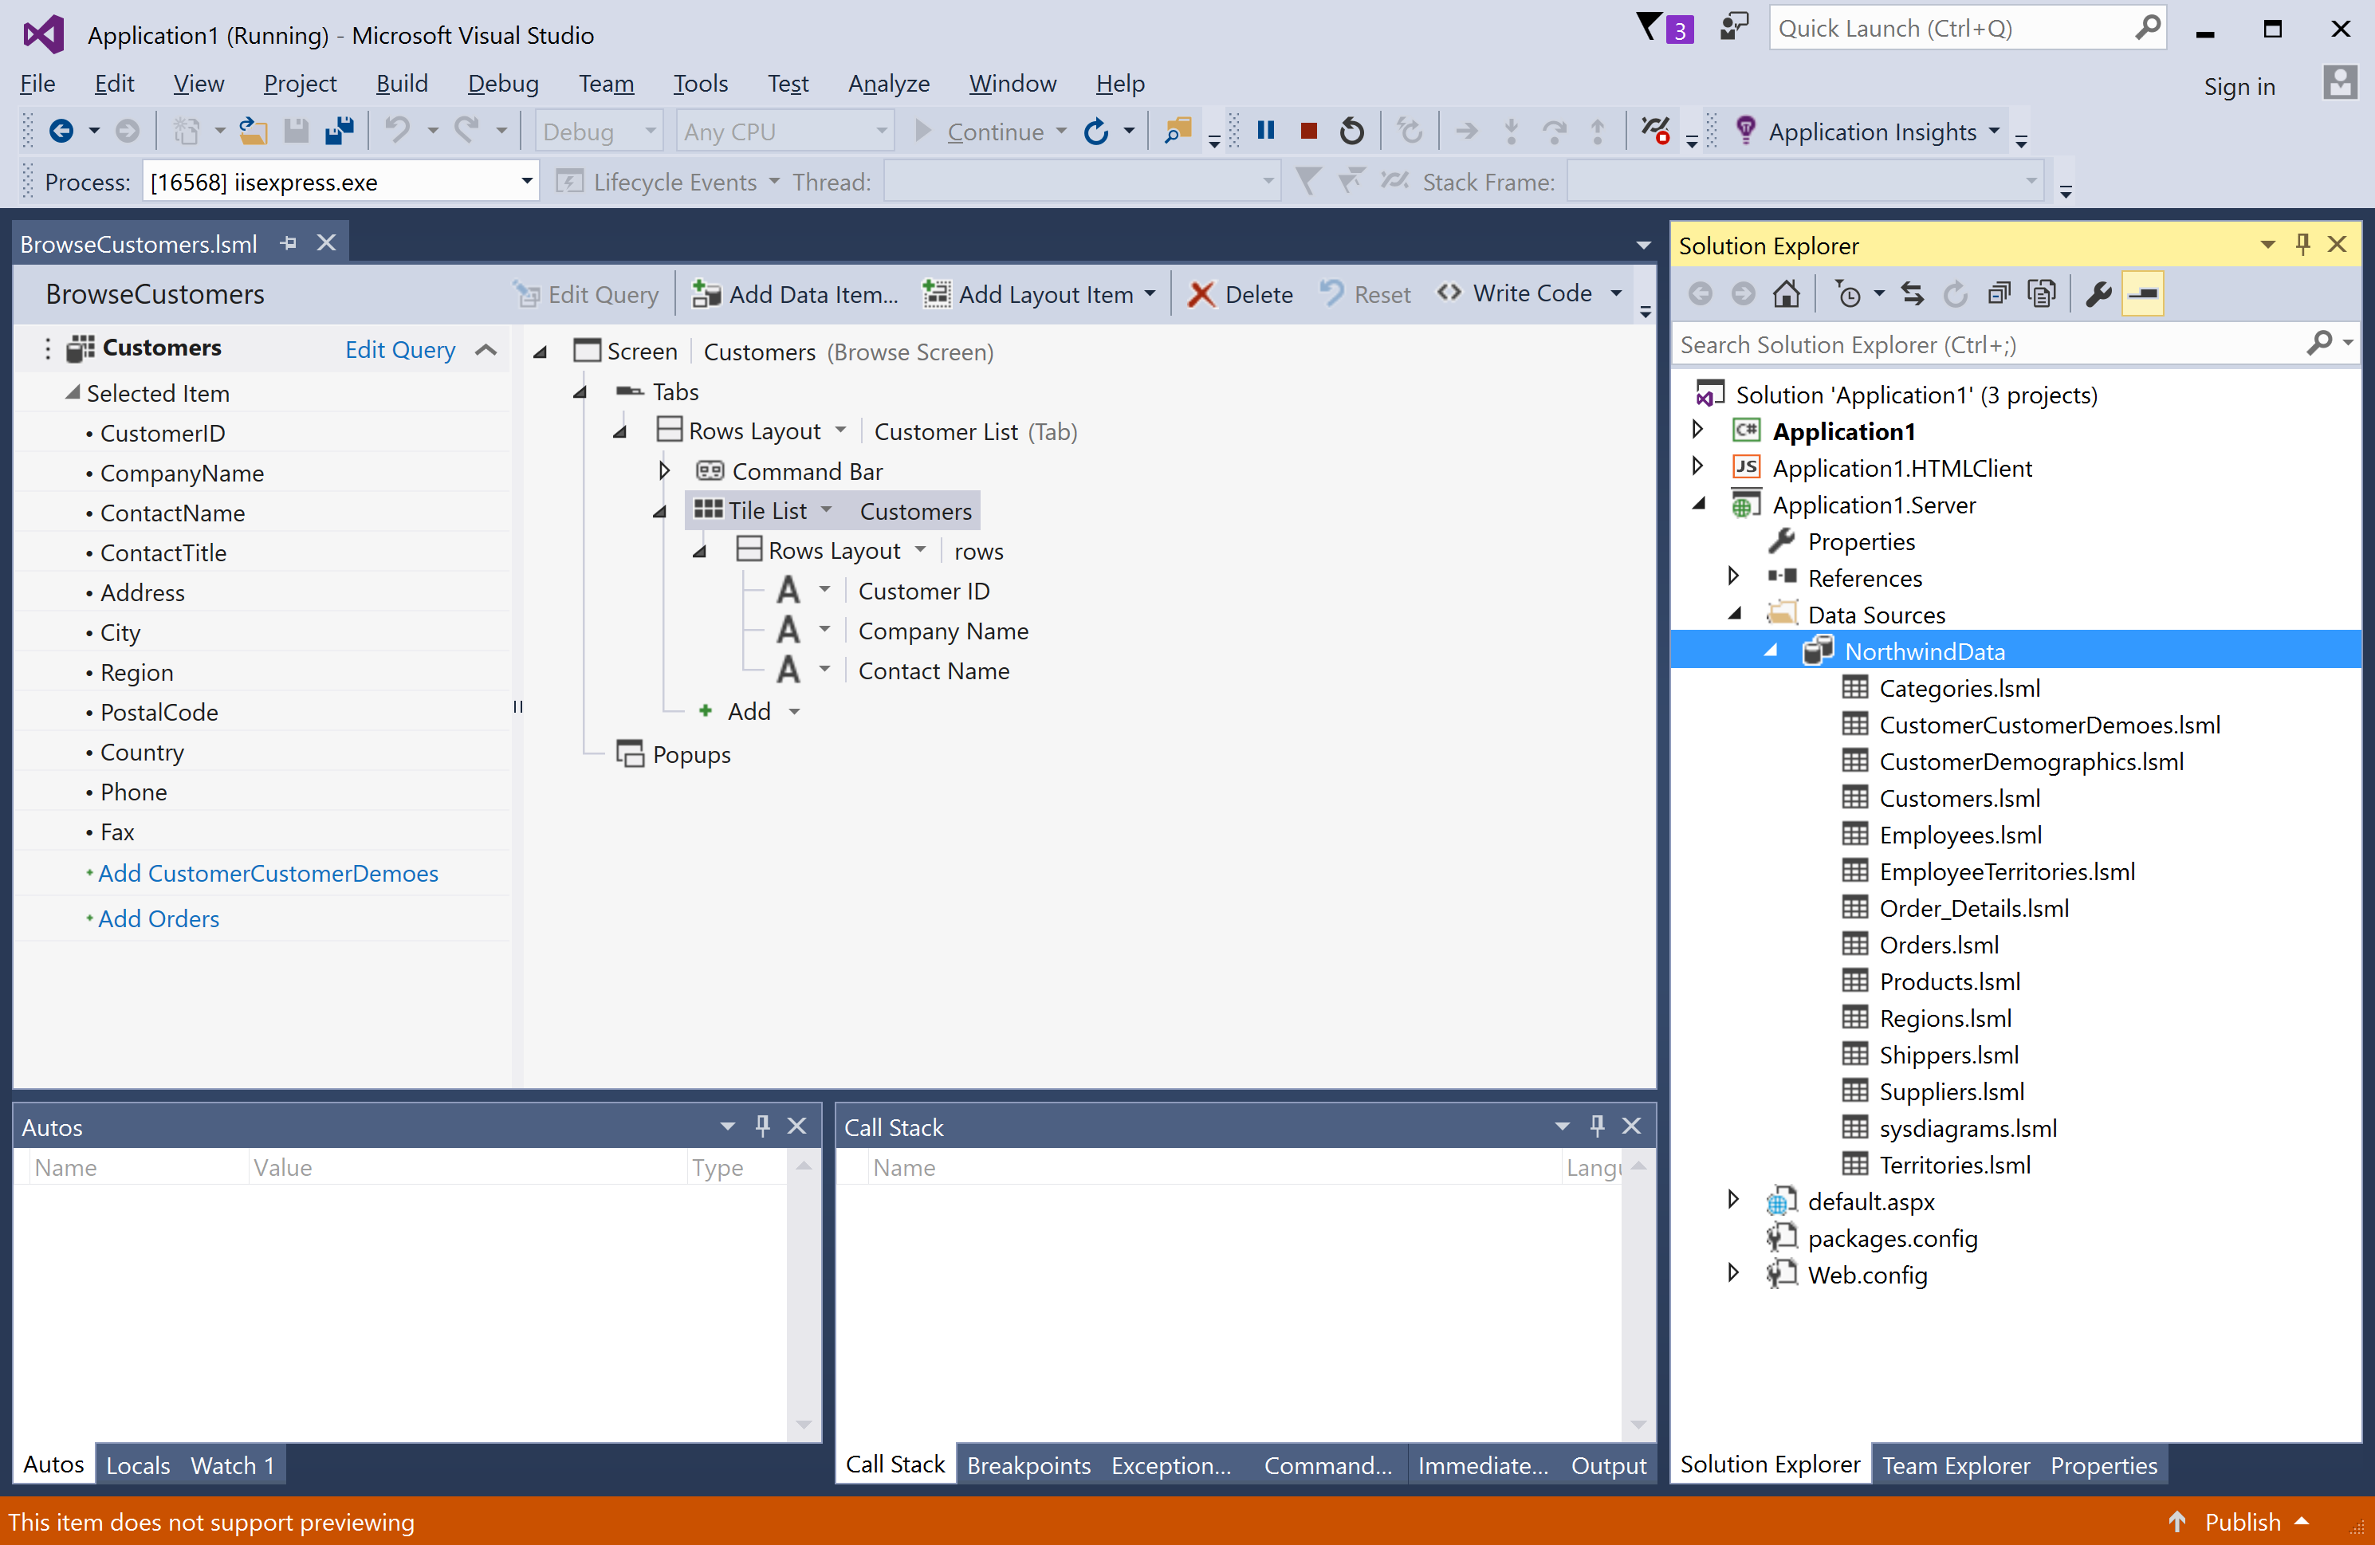The width and height of the screenshot is (2375, 1545).
Task: Open the Build menu
Action: click(401, 84)
